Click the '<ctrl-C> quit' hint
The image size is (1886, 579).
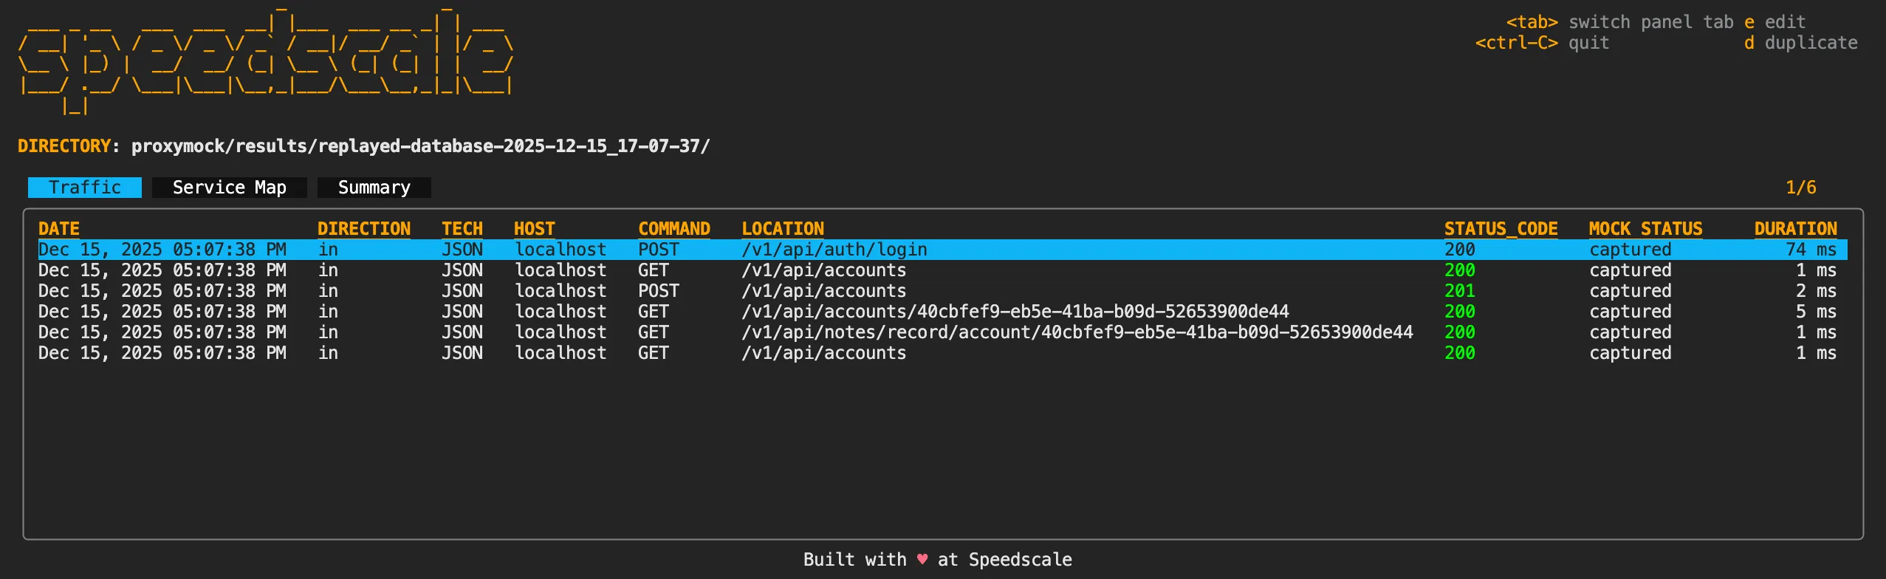click(x=1542, y=43)
